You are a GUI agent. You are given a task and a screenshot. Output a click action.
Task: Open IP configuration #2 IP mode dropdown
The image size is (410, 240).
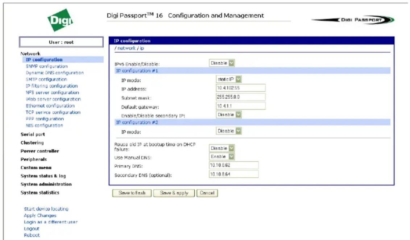pos(229,131)
